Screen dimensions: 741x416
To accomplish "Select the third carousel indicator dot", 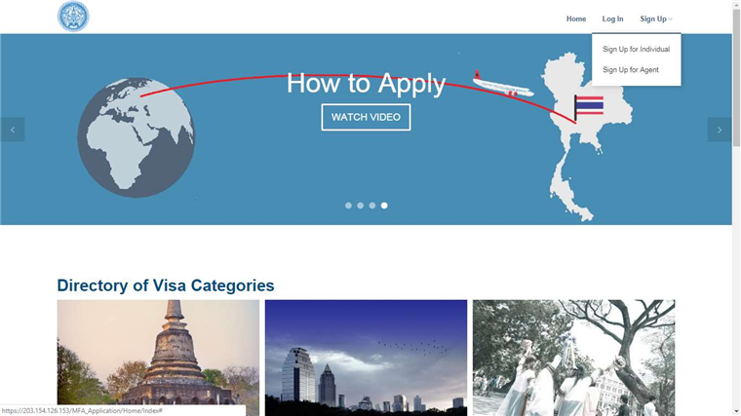I will [372, 206].
